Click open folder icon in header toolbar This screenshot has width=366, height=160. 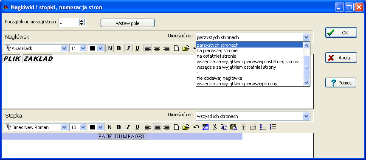tap(186, 48)
